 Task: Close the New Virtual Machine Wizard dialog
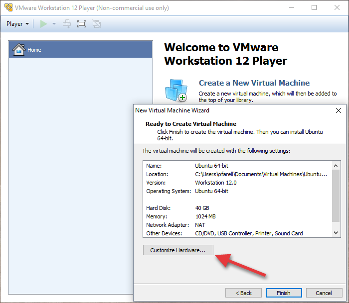[338, 110]
